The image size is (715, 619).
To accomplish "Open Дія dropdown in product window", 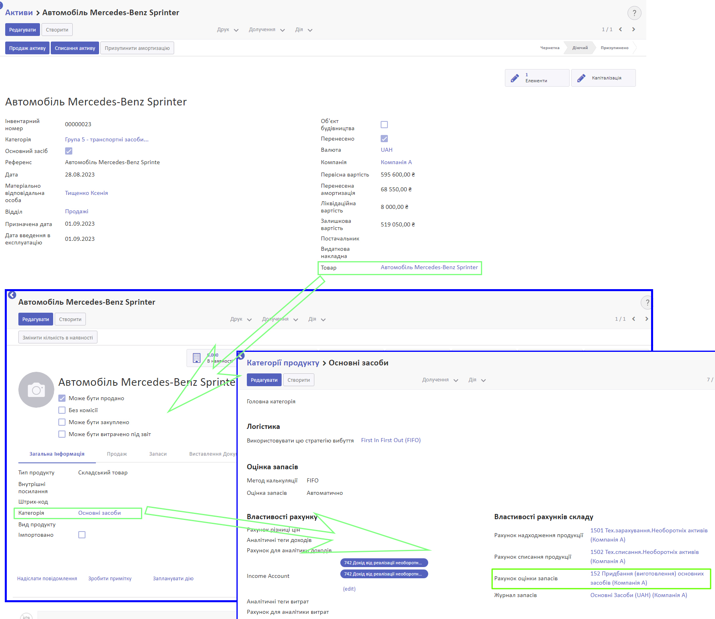I will tap(317, 319).
